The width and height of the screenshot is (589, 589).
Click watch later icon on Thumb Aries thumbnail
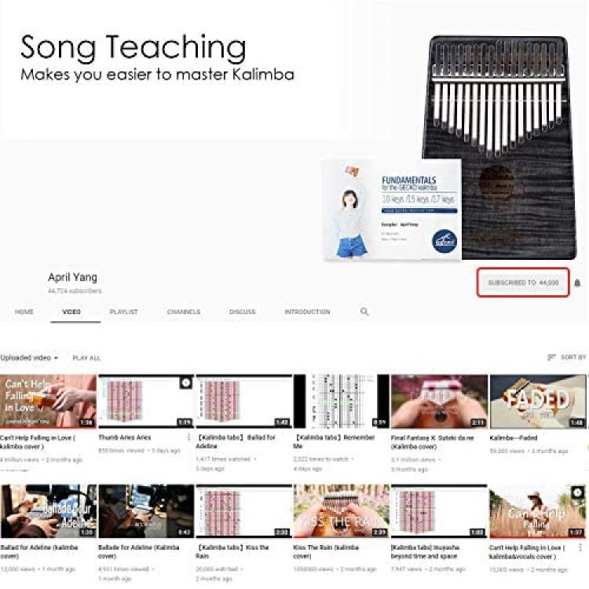tap(186, 382)
